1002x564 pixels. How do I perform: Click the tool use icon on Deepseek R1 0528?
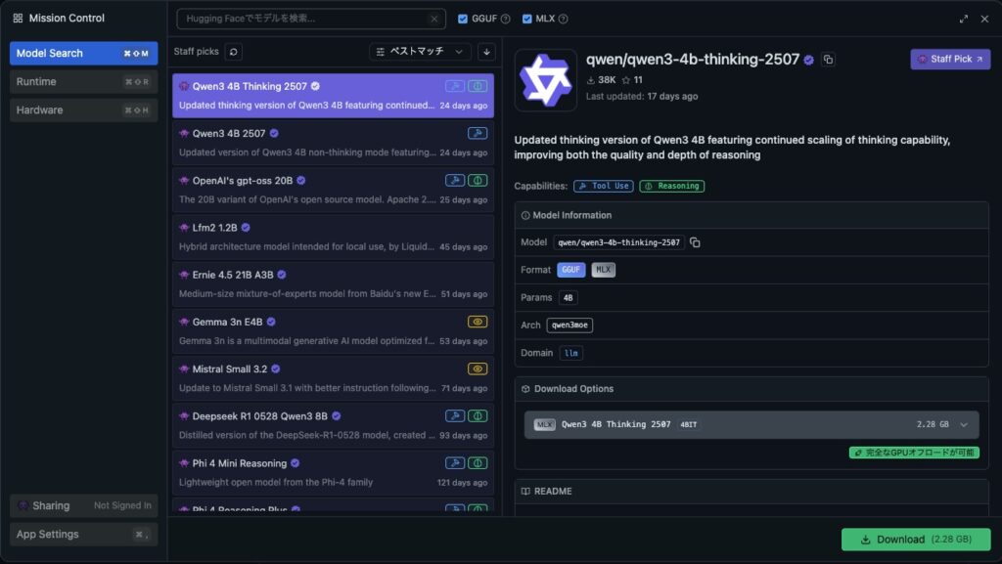[x=455, y=416]
